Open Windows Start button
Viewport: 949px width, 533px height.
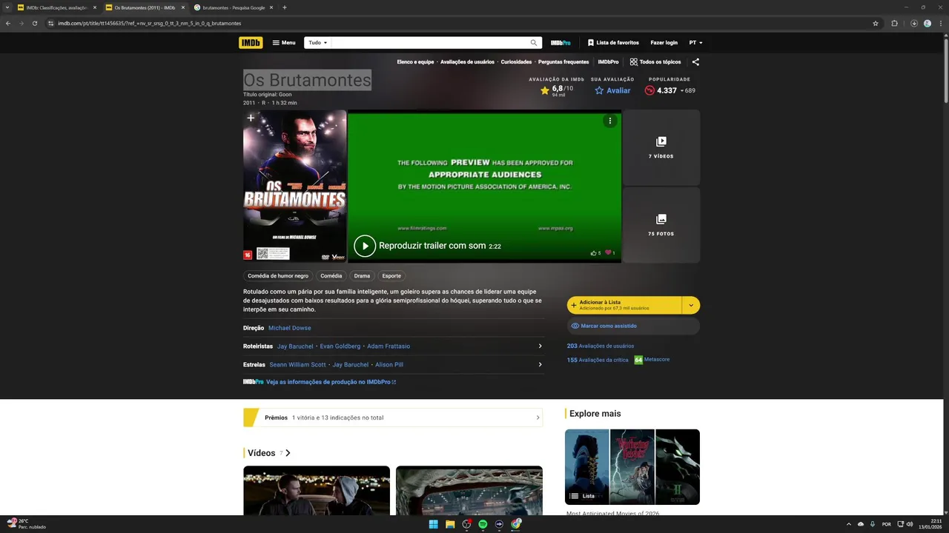433,524
